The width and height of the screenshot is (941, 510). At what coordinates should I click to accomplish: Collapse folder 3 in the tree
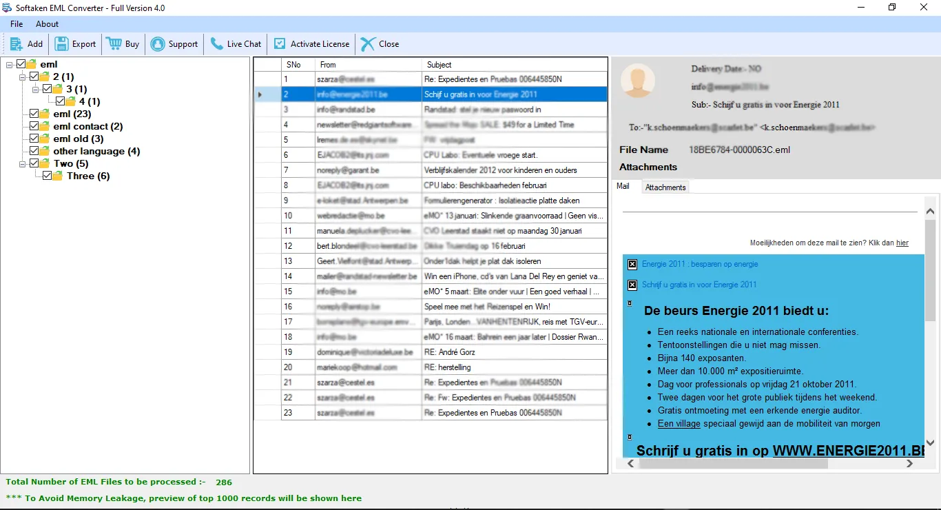click(34, 89)
